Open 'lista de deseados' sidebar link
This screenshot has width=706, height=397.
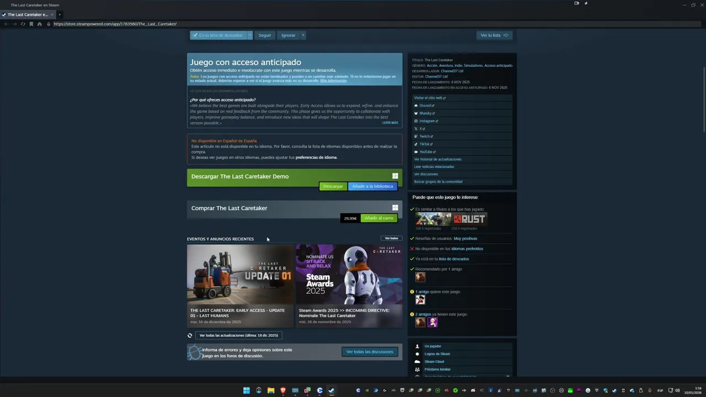pyautogui.click(x=454, y=259)
